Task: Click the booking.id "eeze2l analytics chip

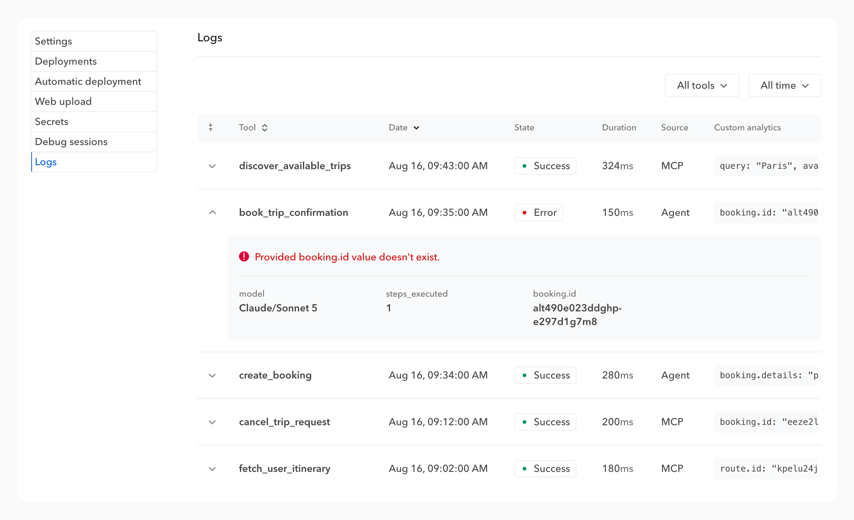Action: click(766, 422)
